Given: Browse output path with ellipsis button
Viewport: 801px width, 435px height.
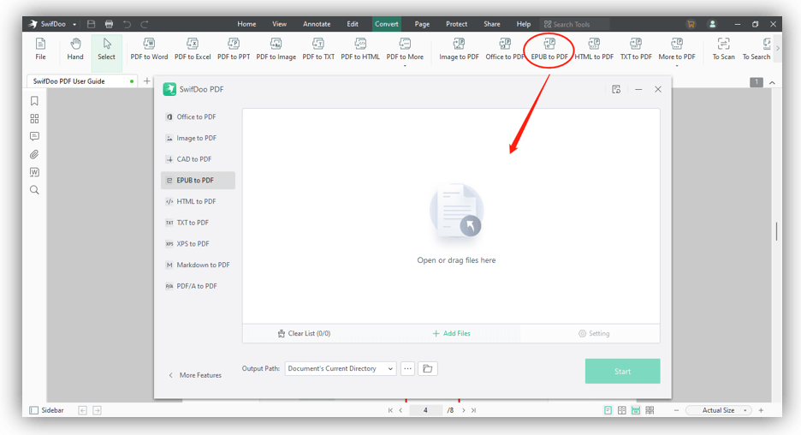Looking at the screenshot, I should pos(407,368).
